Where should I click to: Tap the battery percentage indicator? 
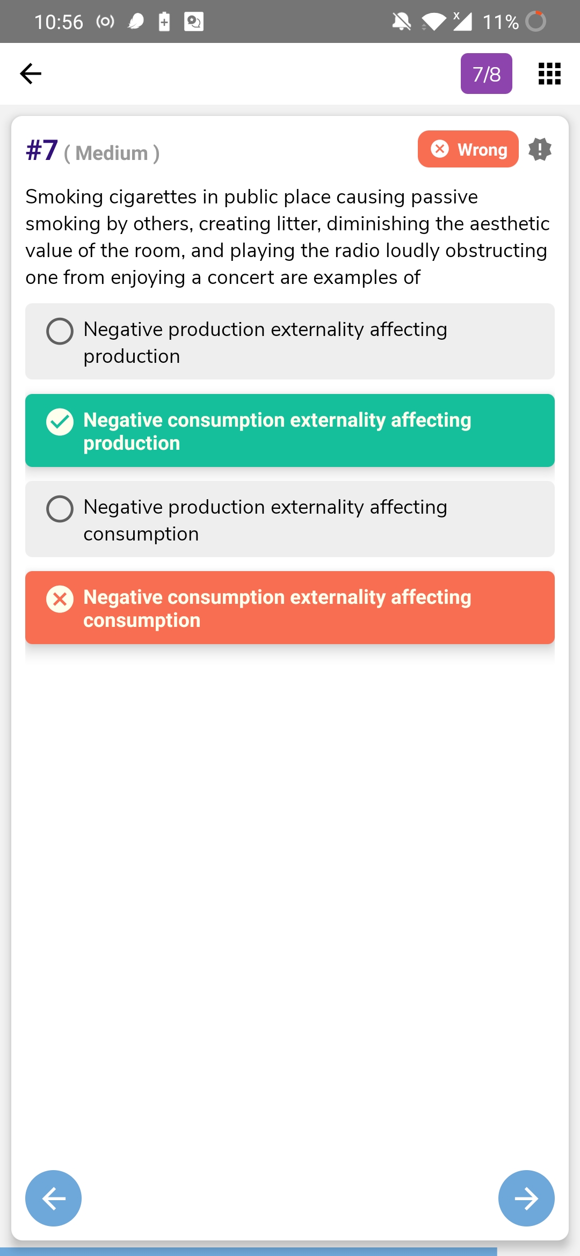coord(501,22)
